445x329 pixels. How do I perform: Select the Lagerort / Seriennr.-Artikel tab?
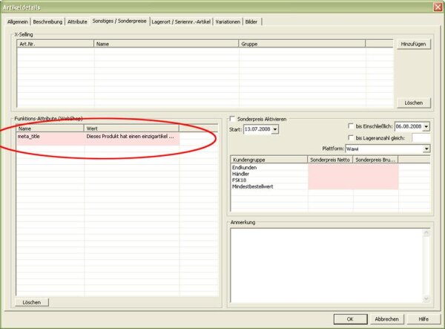(x=181, y=22)
